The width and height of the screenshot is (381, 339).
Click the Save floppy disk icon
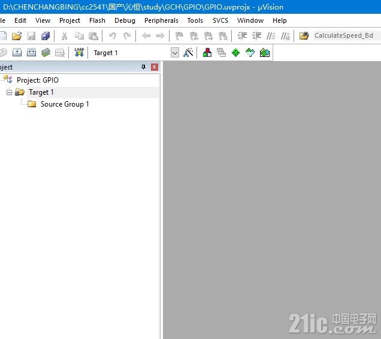pyautogui.click(x=31, y=36)
